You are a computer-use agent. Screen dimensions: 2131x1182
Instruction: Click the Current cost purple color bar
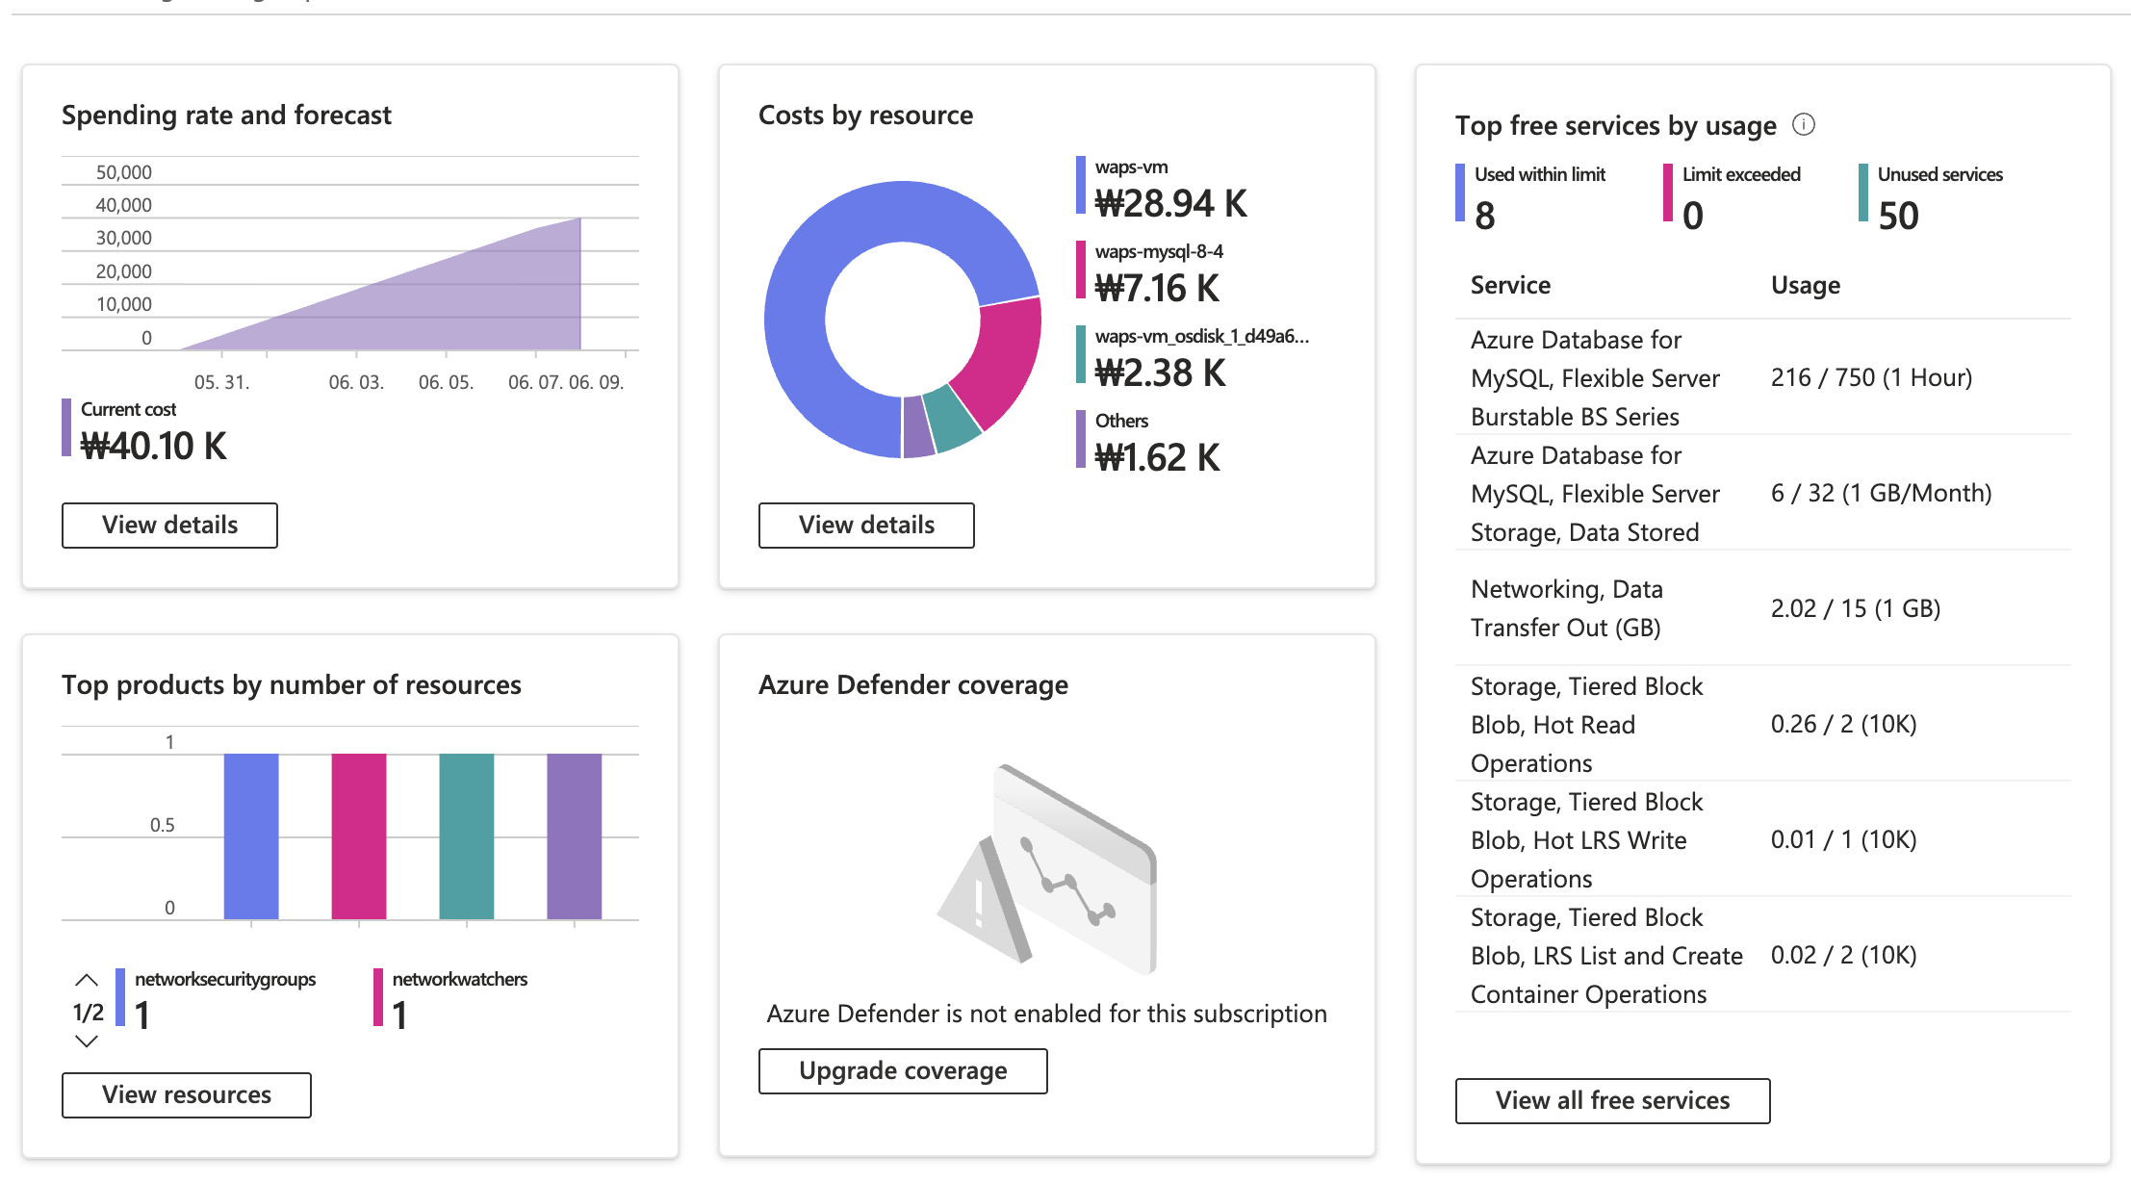[66, 427]
